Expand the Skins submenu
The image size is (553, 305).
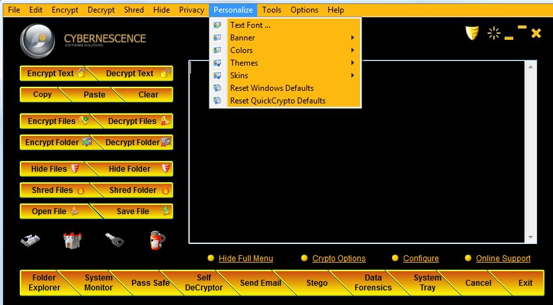(285, 76)
